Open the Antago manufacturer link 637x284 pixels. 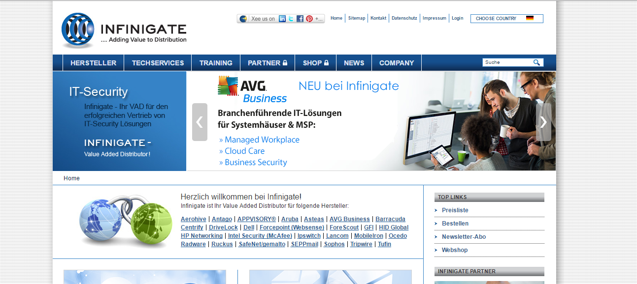[222, 219]
